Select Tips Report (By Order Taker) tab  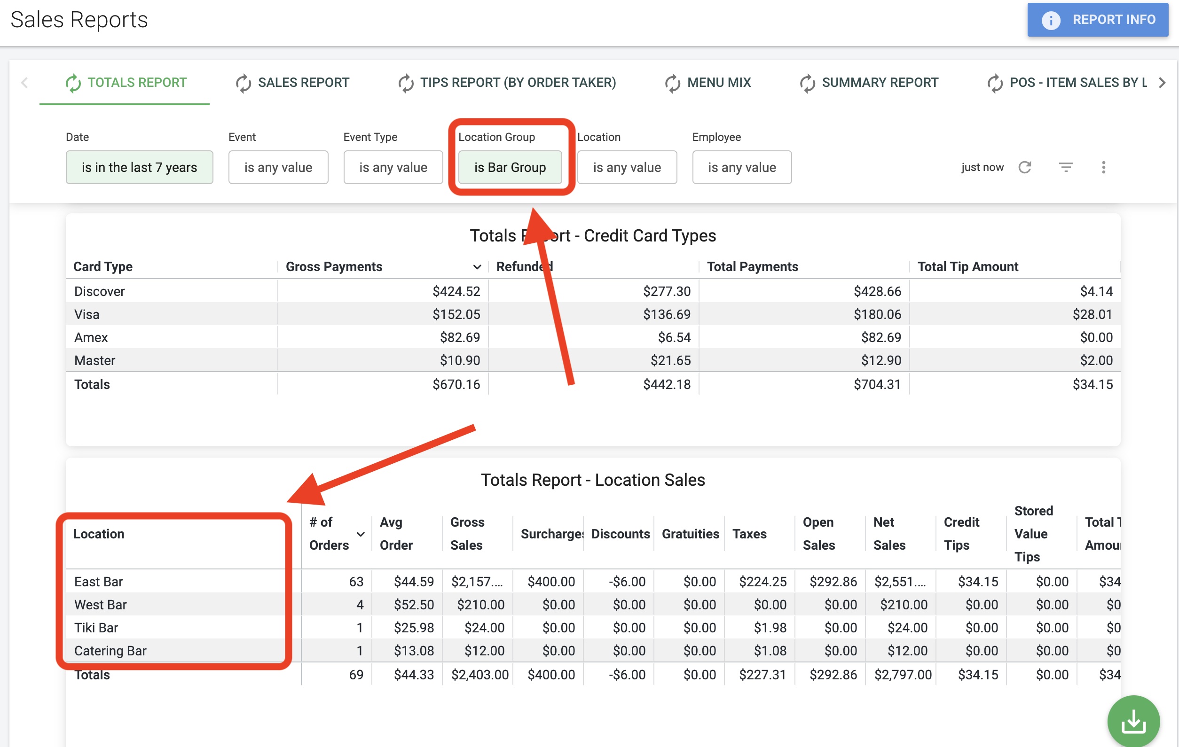518,83
